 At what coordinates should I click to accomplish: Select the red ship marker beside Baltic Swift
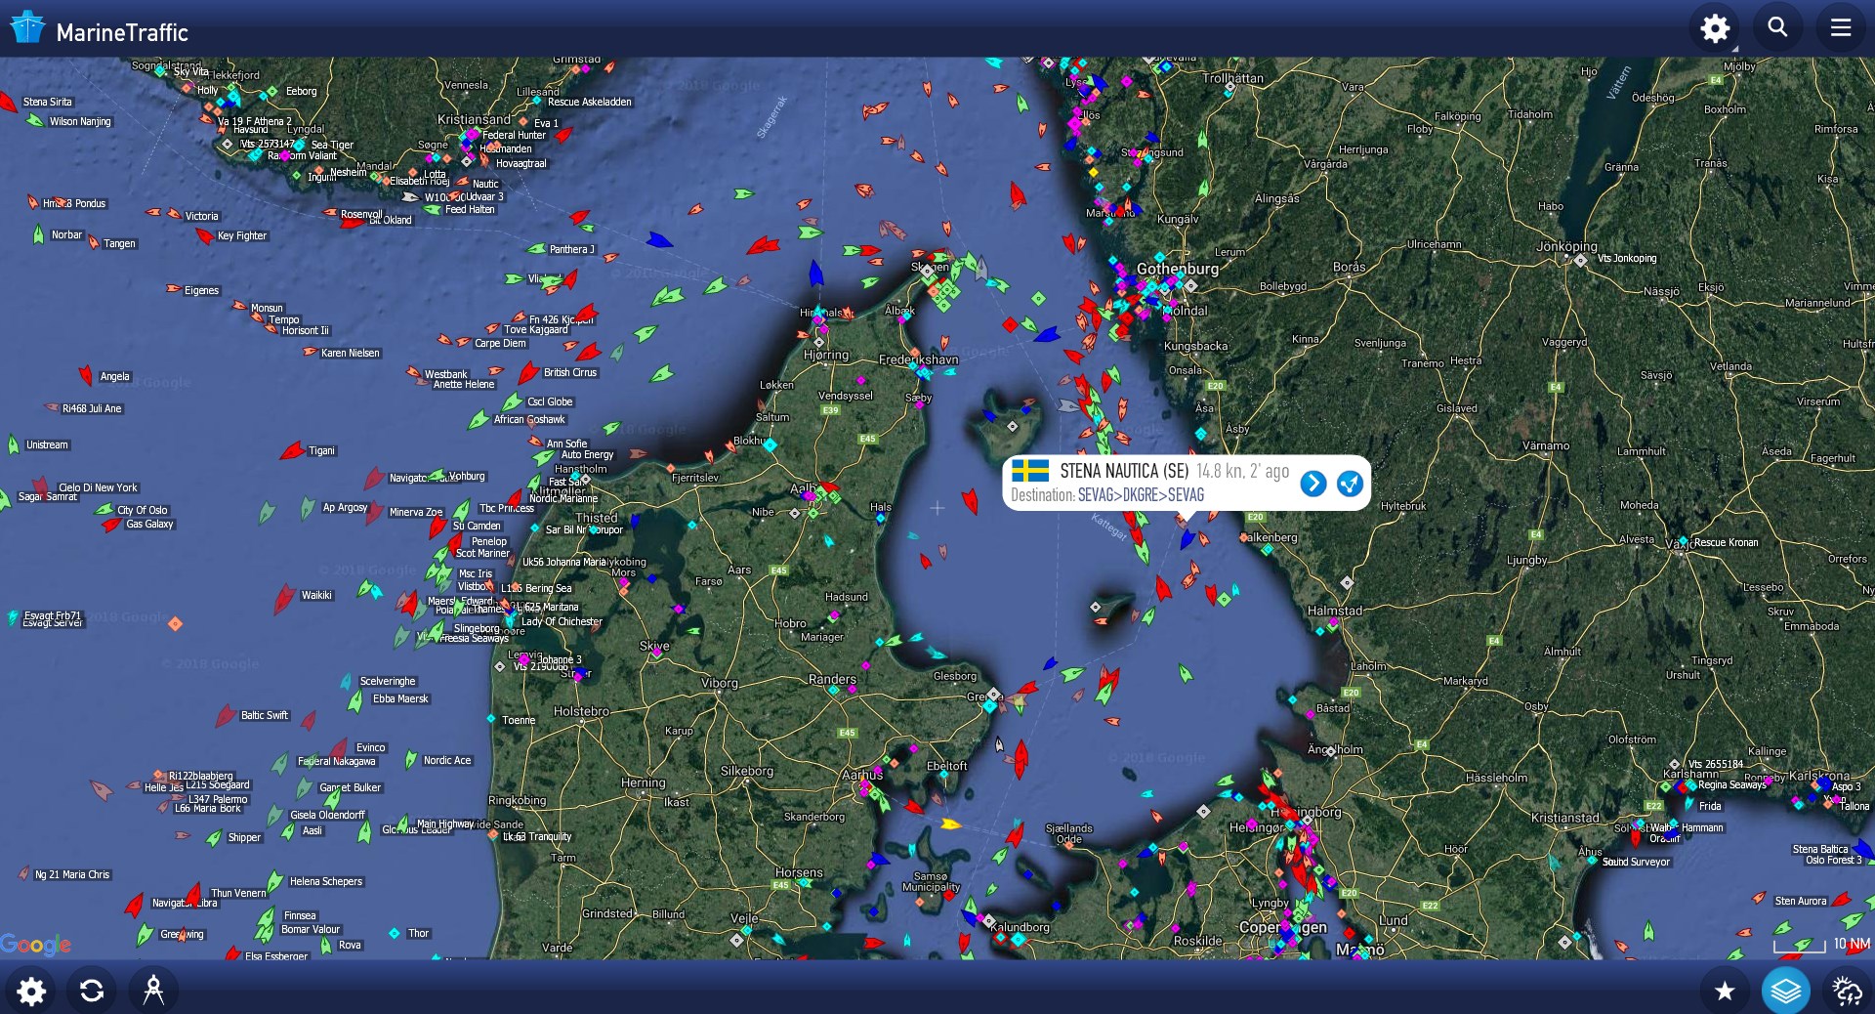point(226,716)
